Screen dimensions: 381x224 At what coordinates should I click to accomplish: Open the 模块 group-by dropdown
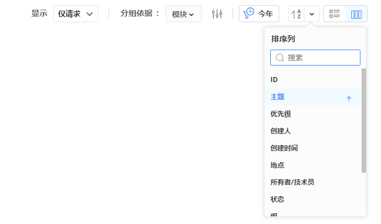(x=183, y=14)
